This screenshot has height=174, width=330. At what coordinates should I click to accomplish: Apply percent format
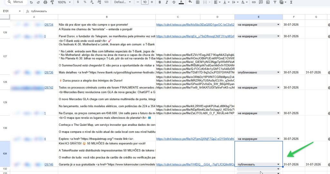(x=85, y=2)
